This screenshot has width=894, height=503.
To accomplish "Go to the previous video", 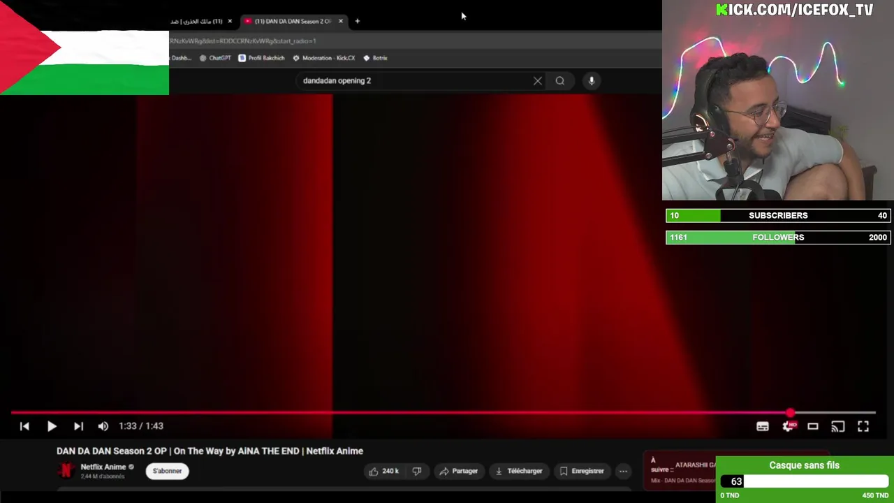I will point(24,426).
